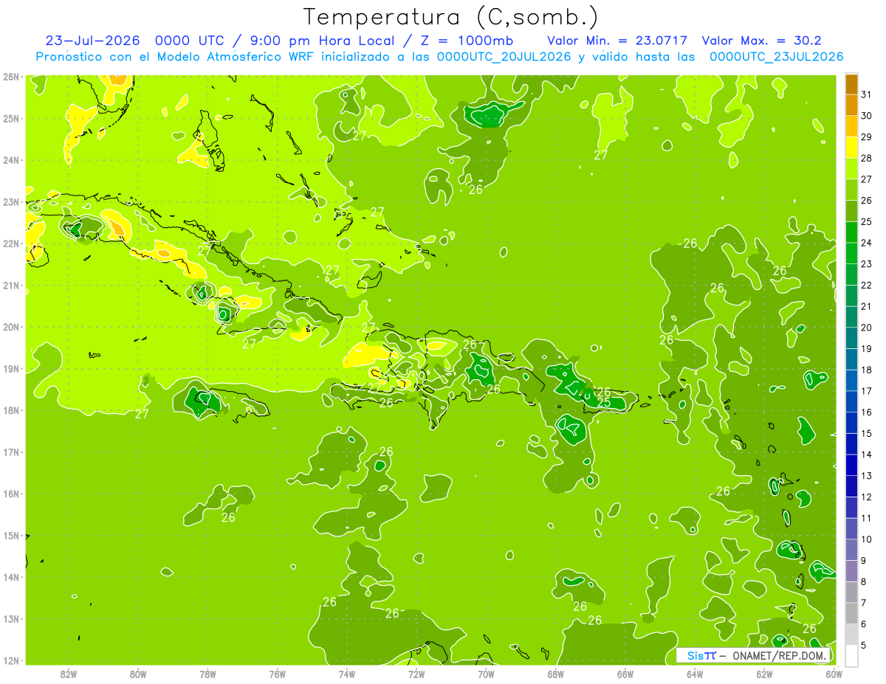
Task: Click color scale label "24"
Action: pyautogui.click(x=867, y=242)
